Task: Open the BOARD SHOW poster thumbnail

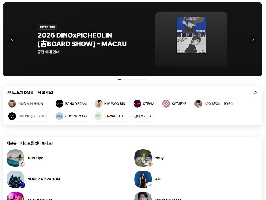Action: pyautogui.click(x=191, y=35)
